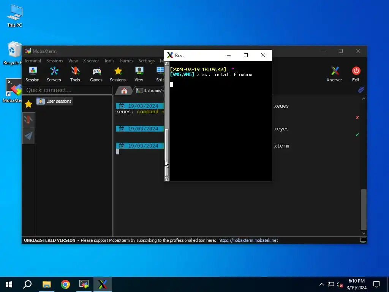Open the View menu in menu bar
Viewport: 389px width, 292px height.
point(73,61)
